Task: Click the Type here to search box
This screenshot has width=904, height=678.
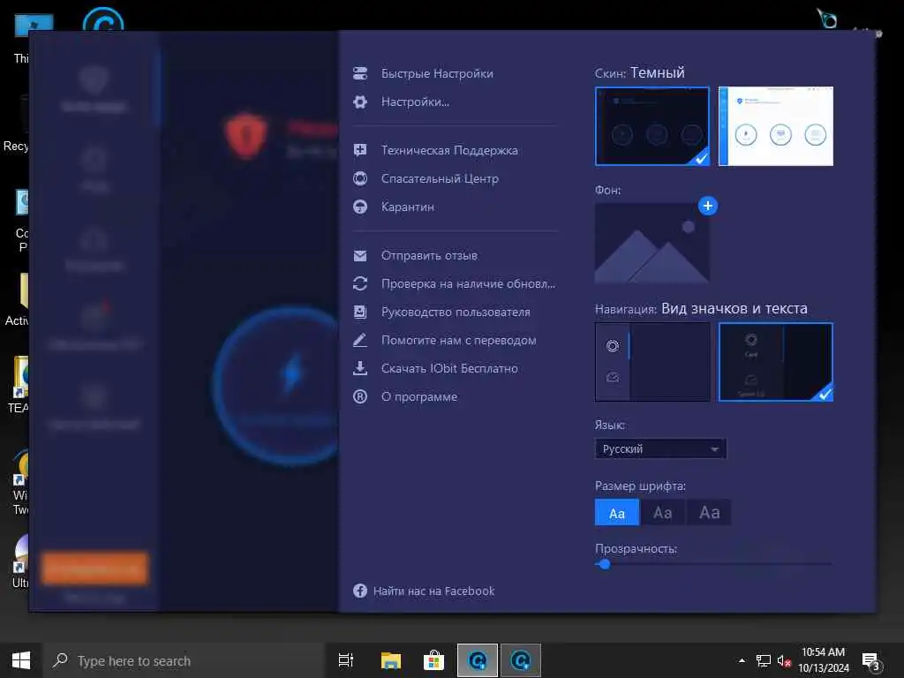Action: 185,660
